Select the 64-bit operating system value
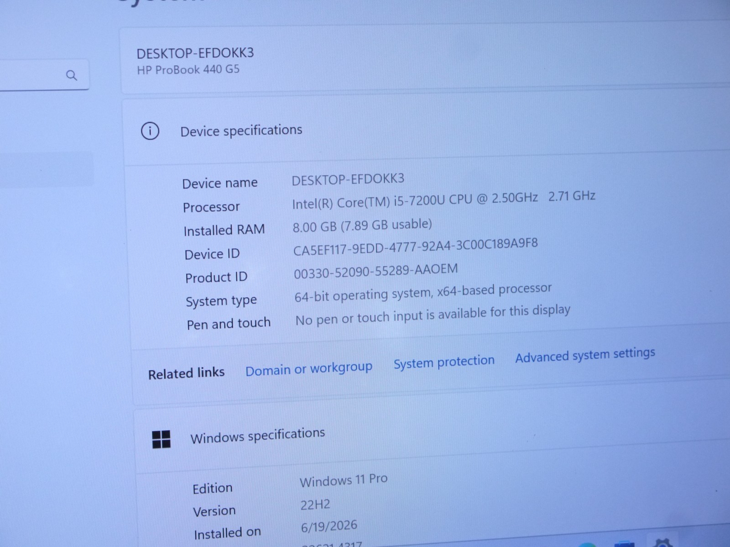This screenshot has width=730, height=547. (x=423, y=293)
